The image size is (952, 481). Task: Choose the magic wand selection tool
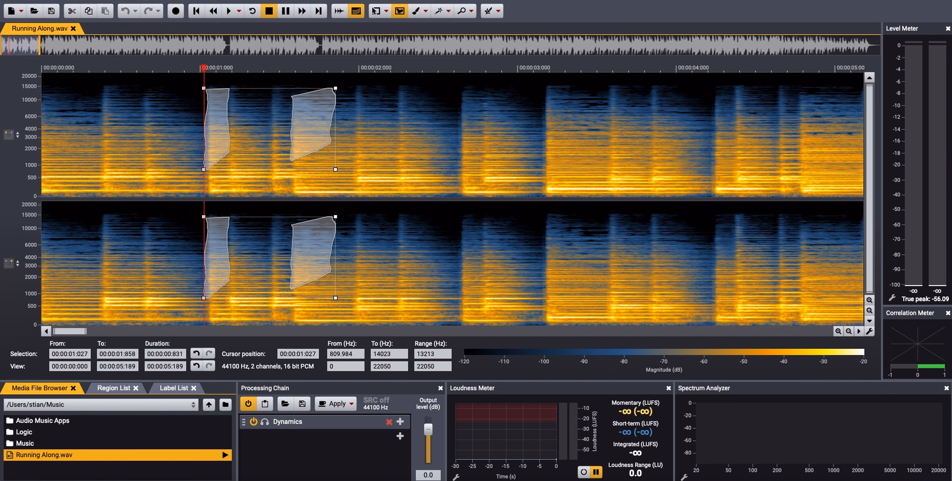tap(438, 11)
